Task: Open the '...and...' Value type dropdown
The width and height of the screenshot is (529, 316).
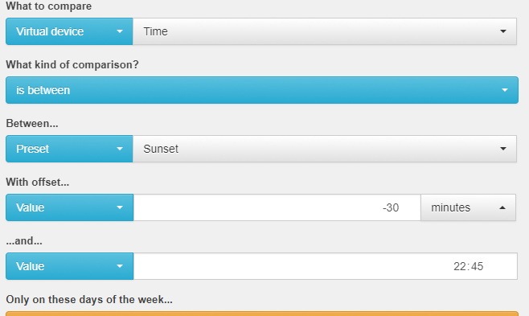Action: (x=69, y=266)
